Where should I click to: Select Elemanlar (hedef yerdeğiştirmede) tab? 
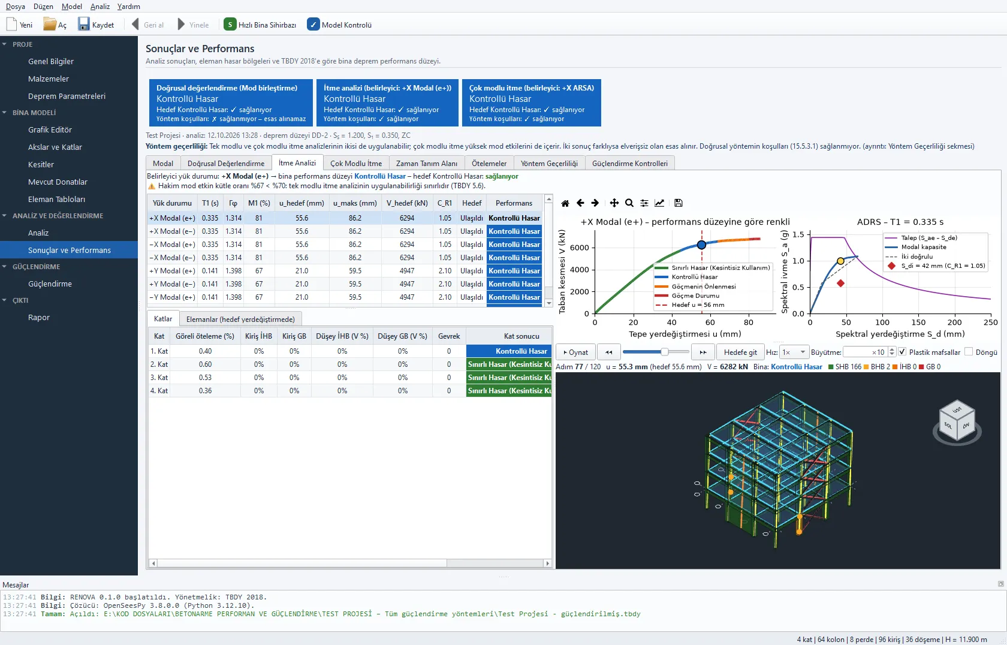tap(240, 319)
